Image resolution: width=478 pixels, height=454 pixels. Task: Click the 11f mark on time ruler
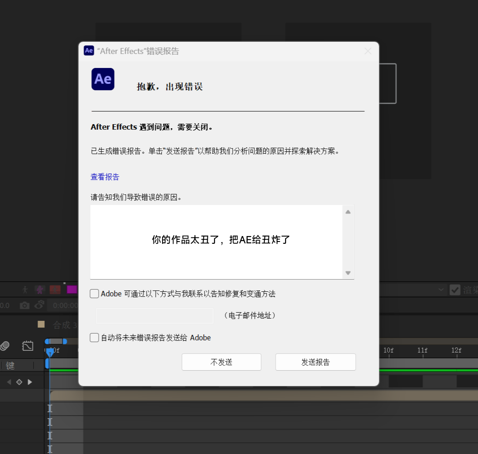[x=422, y=350]
